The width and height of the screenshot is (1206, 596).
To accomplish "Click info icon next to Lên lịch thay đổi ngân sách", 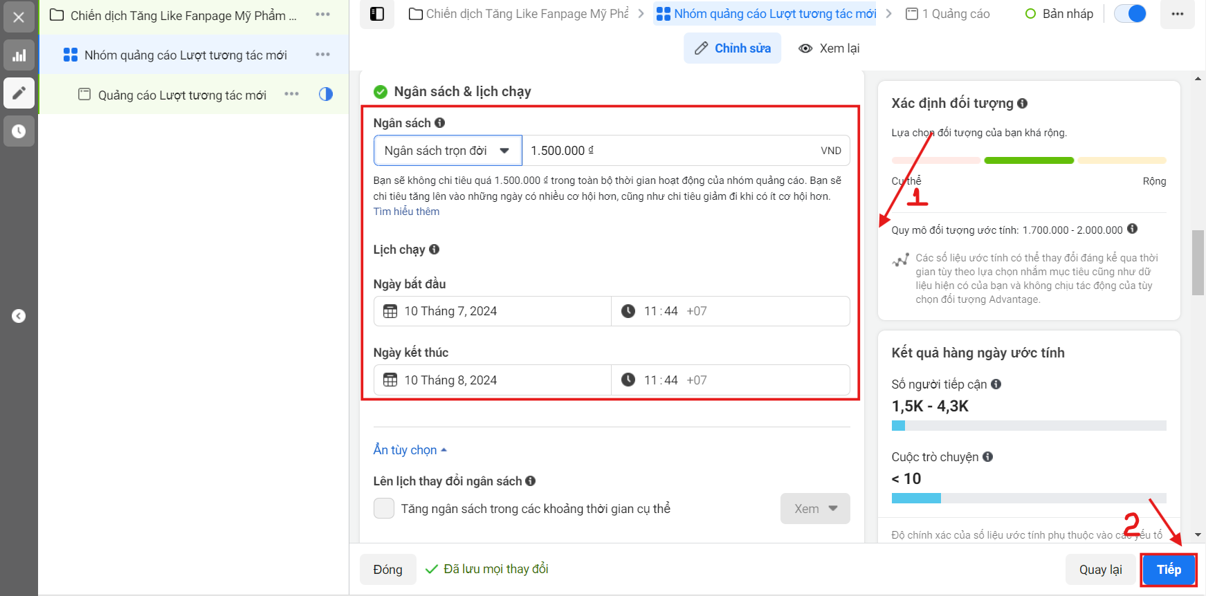I will pos(530,481).
